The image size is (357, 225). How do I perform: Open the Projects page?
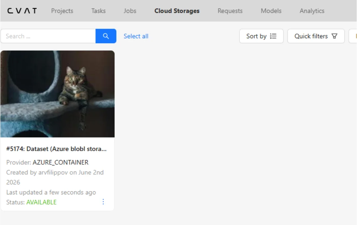pyautogui.click(x=62, y=11)
